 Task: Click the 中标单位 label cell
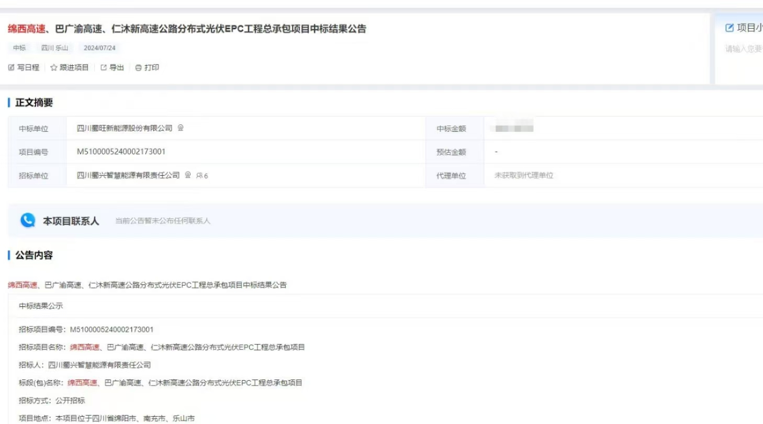click(37, 128)
